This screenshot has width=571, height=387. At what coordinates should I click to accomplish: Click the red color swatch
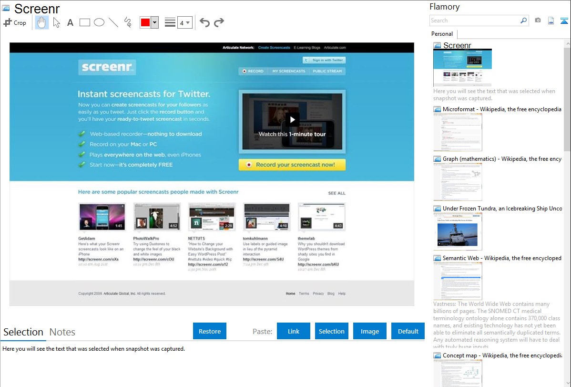(145, 22)
